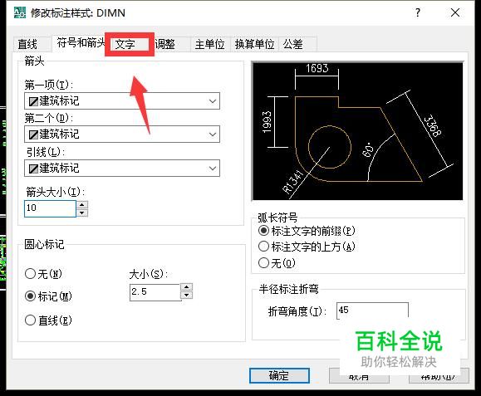
Task: Click the 箭头大小 input field
Action: (x=50, y=208)
